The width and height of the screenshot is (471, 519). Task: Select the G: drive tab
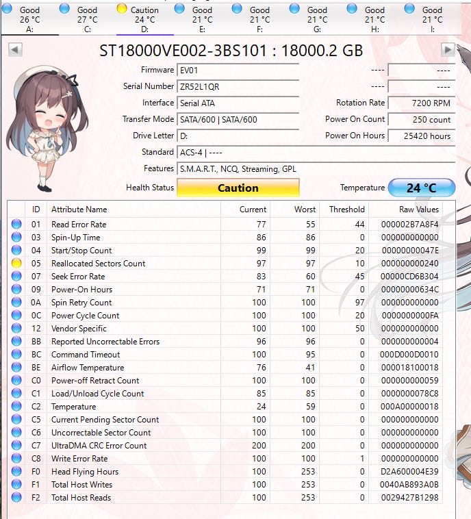click(x=318, y=19)
